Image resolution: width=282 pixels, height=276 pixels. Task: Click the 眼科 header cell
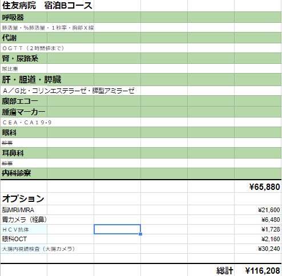click(24, 132)
